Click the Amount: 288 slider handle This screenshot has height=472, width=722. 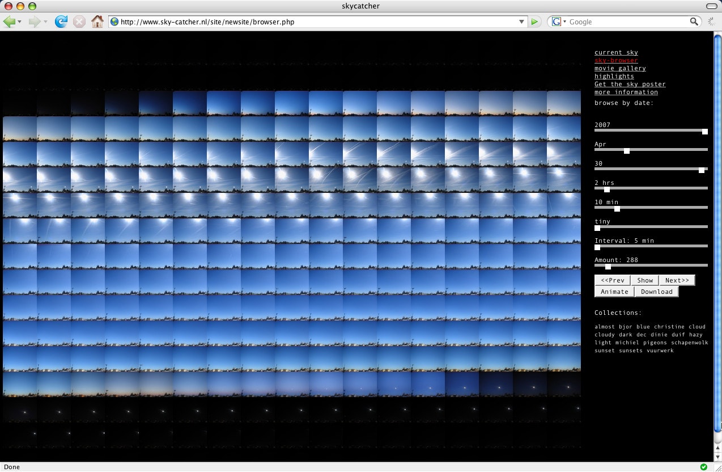608,267
